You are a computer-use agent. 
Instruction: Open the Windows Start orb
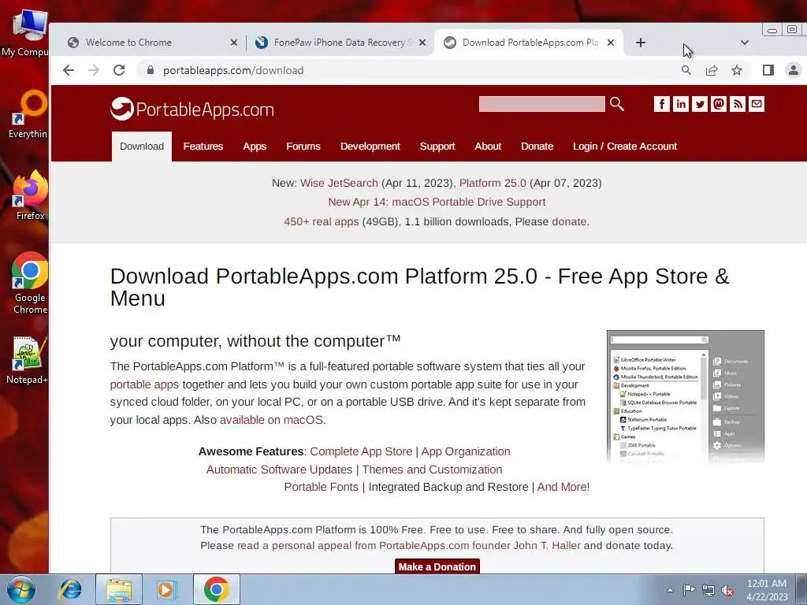click(x=20, y=589)
